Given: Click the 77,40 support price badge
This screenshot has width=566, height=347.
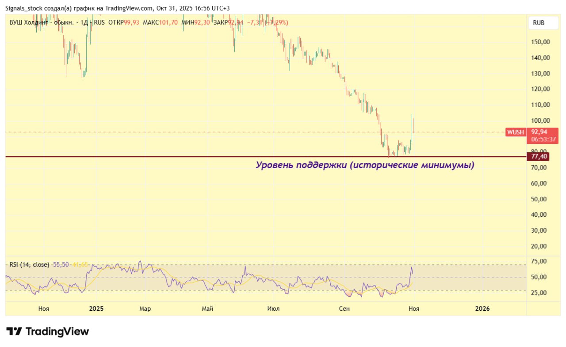Looking at the screenshot, I should [539, 156].
